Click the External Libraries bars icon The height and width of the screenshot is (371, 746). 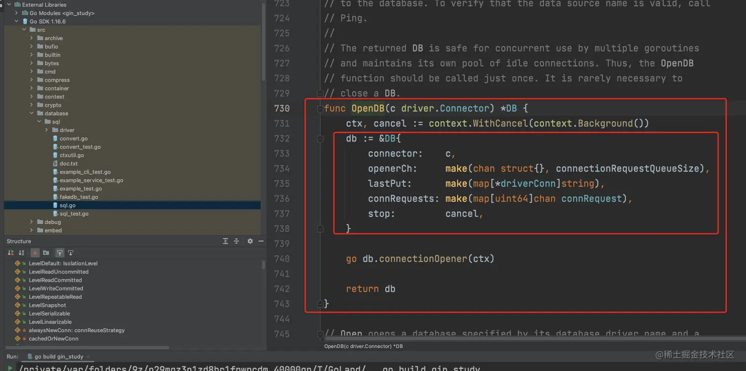(x=17, y=5)
